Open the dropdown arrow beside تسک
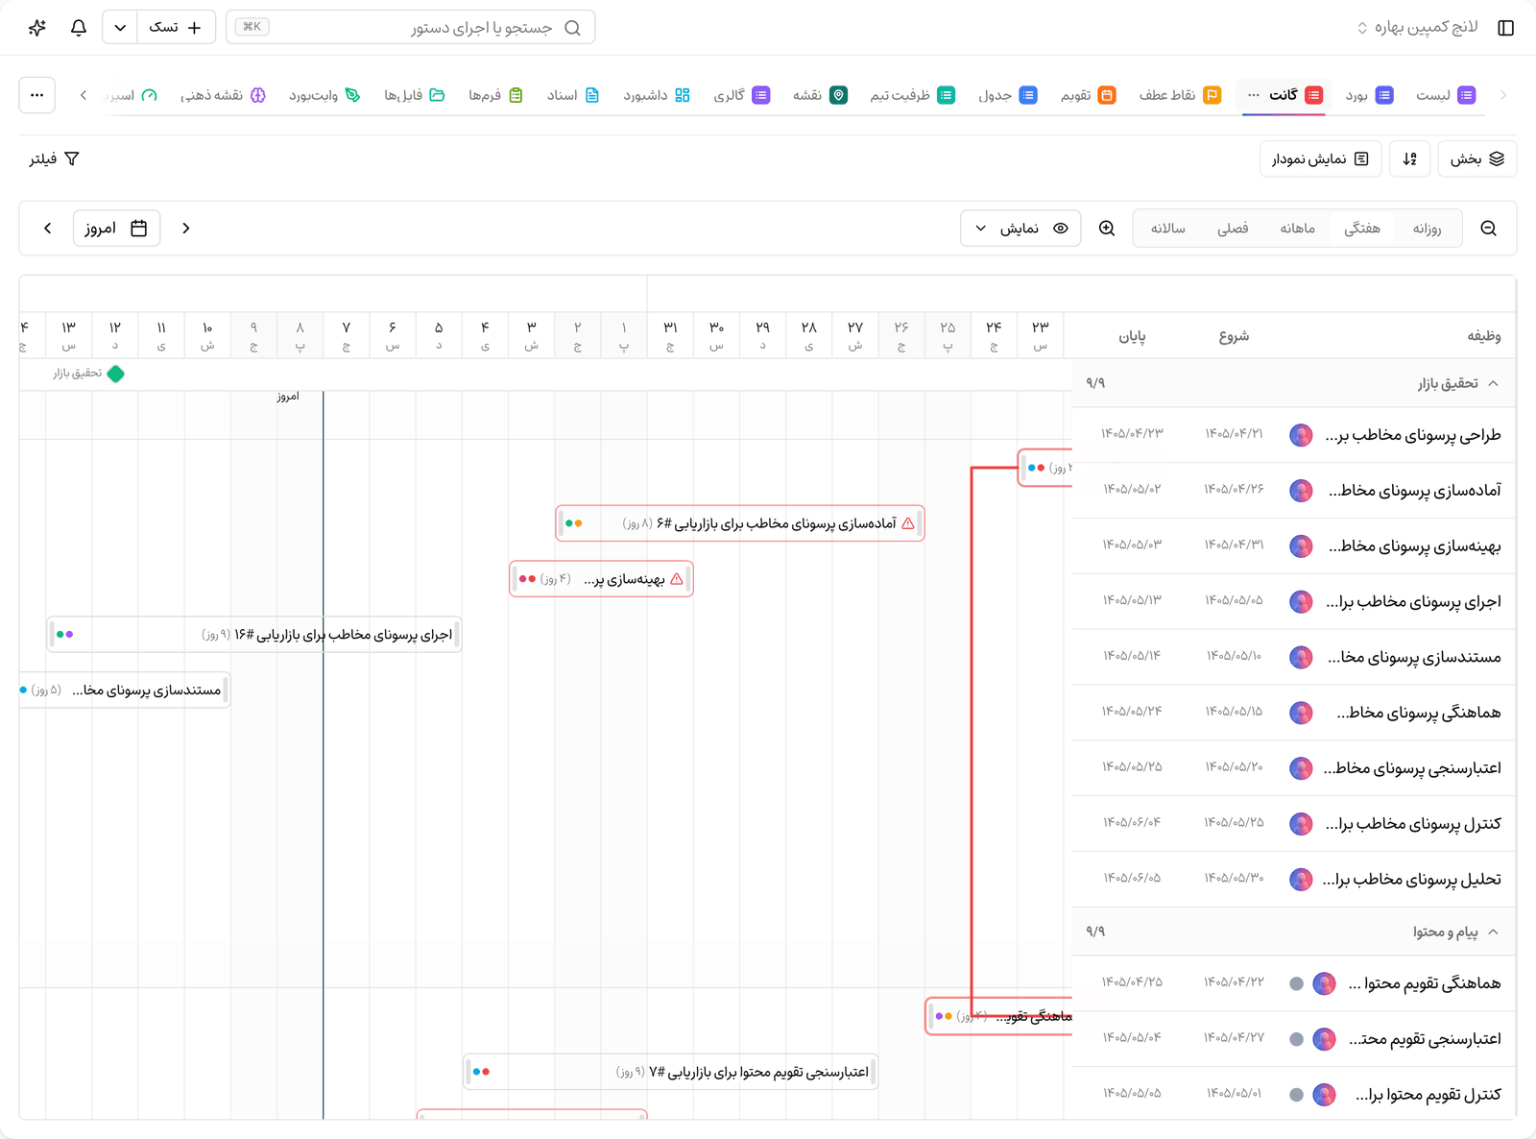This screenshot has width=1536, height=1139. tap(120, 28)
